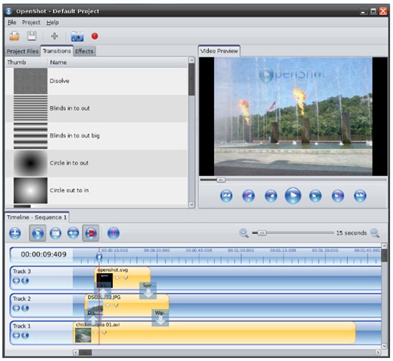The width and height of the screenshot is (393, 361).
Task: Click transitions list scroll down arrow
Action: [192, 205]
